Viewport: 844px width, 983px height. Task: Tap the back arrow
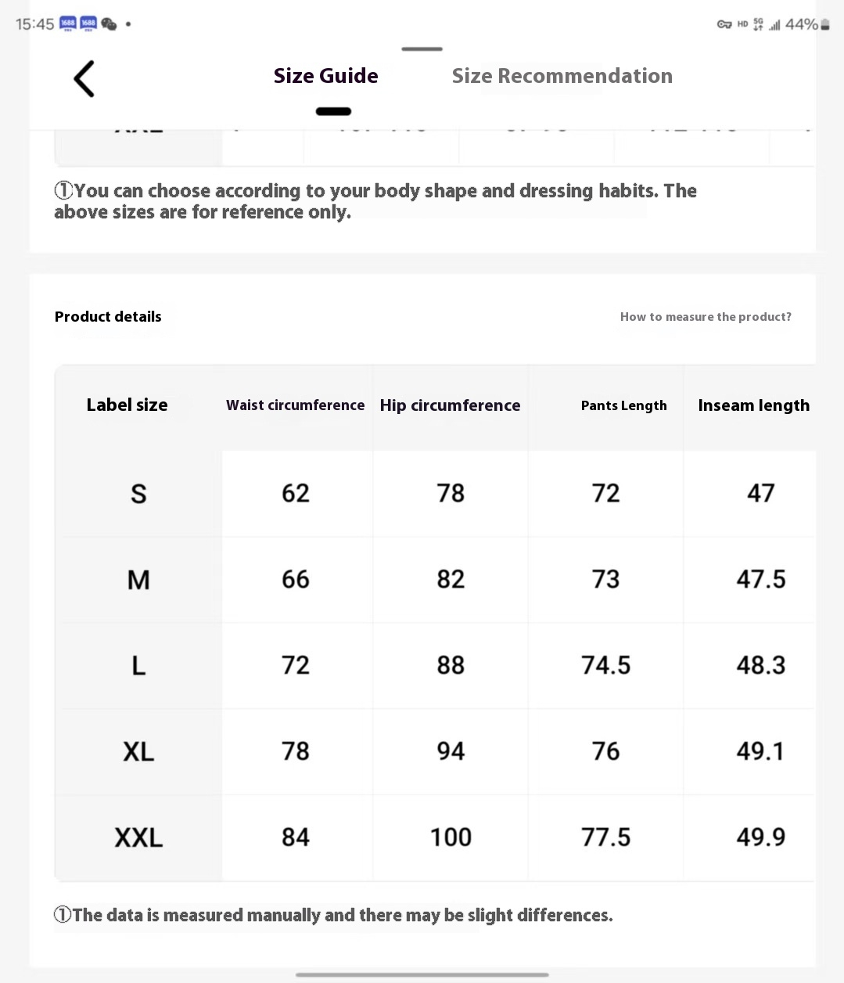[x=84, y=79]
